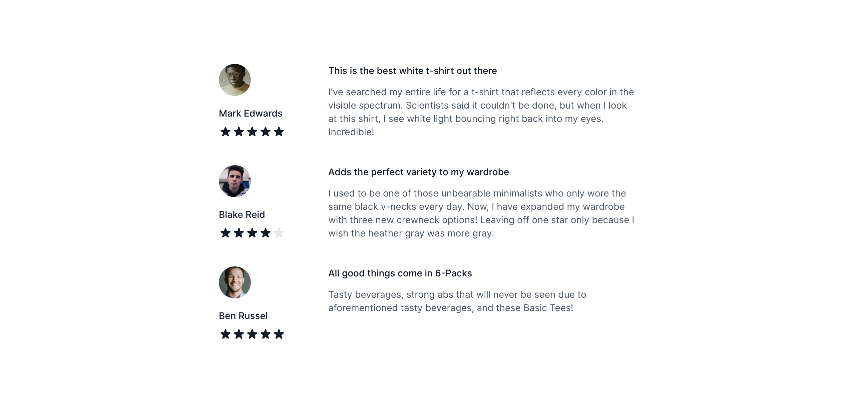The image size is (854, 405).
Task: Click Ben Russel's third rating star
Action: click(252, 334)
